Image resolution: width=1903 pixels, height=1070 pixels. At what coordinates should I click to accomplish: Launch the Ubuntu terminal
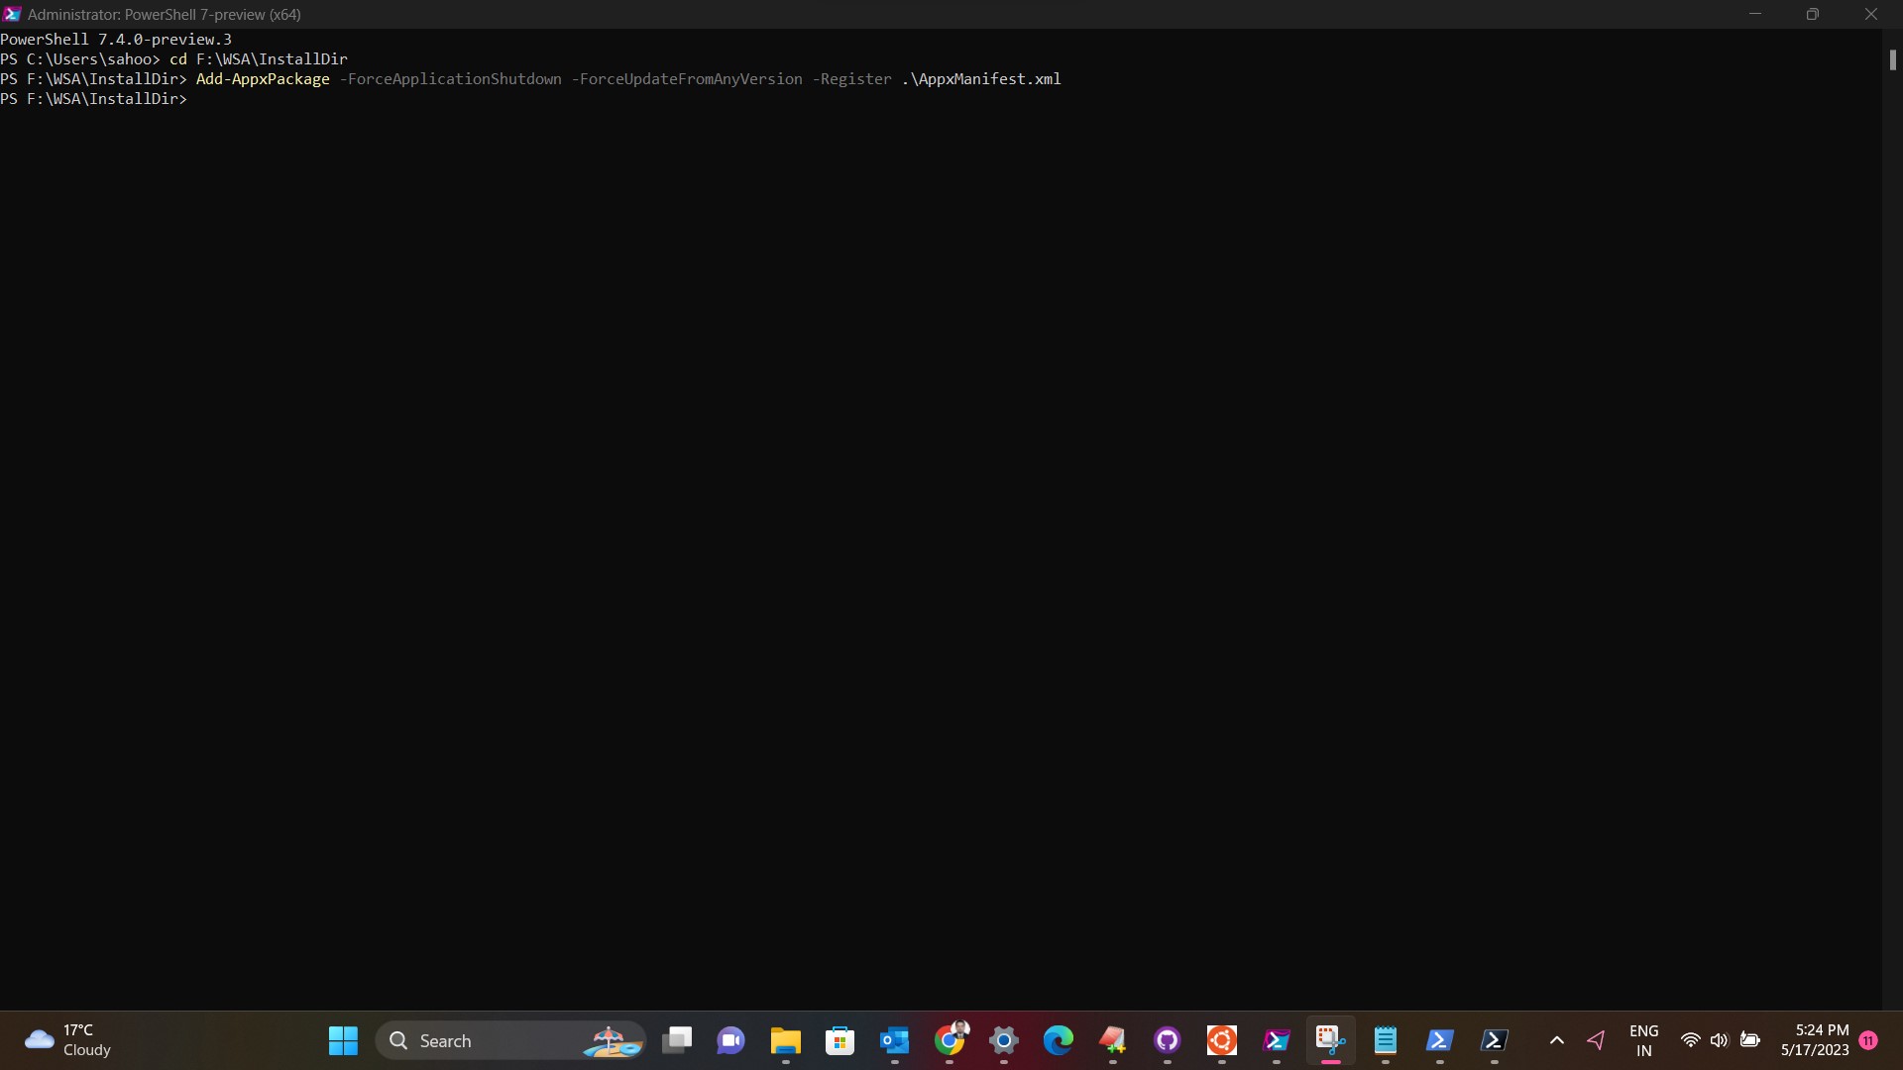[x=1222, y=1041]
